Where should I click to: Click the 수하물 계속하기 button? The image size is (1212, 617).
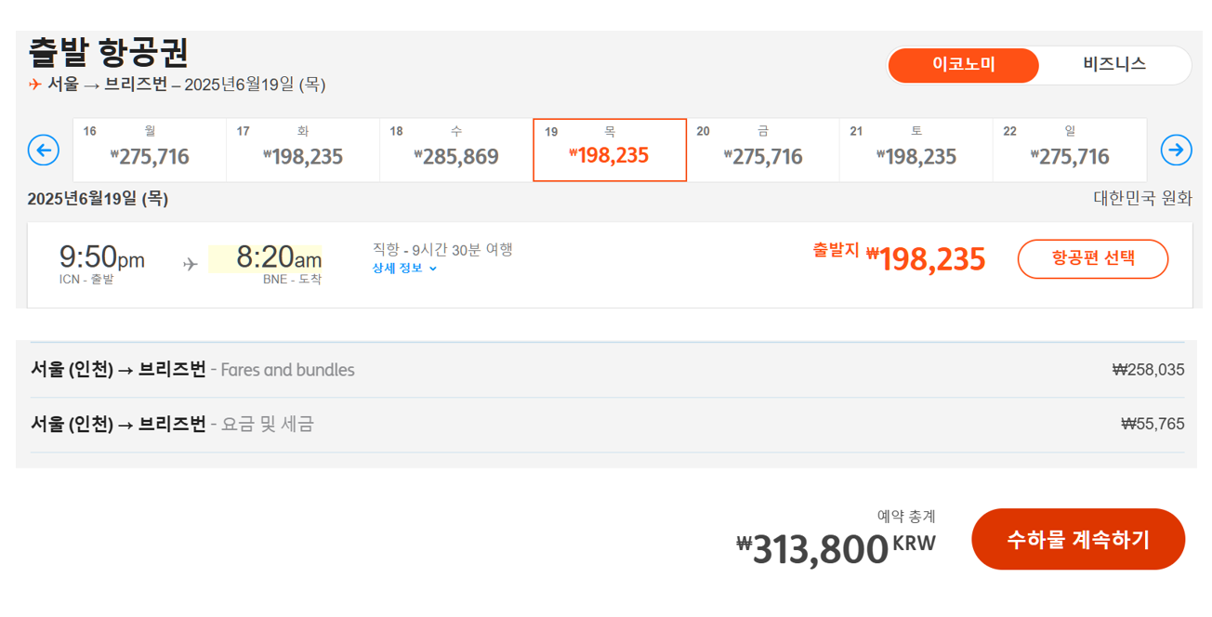click(x=1078, y=539)
